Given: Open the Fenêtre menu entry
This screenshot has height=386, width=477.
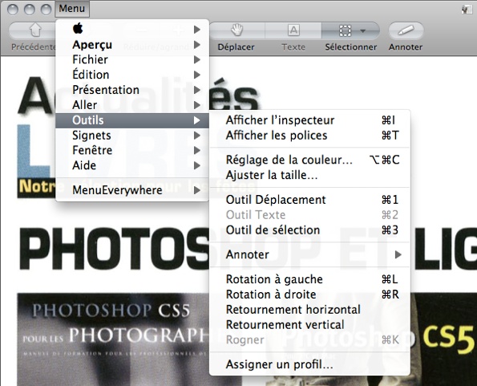Looking at the screenshot, I should tap(132, 150).
